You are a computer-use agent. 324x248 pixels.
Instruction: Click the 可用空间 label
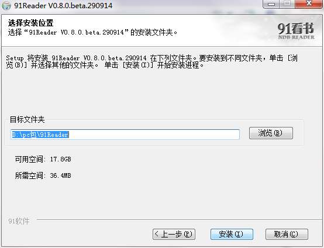click(30, 159)
